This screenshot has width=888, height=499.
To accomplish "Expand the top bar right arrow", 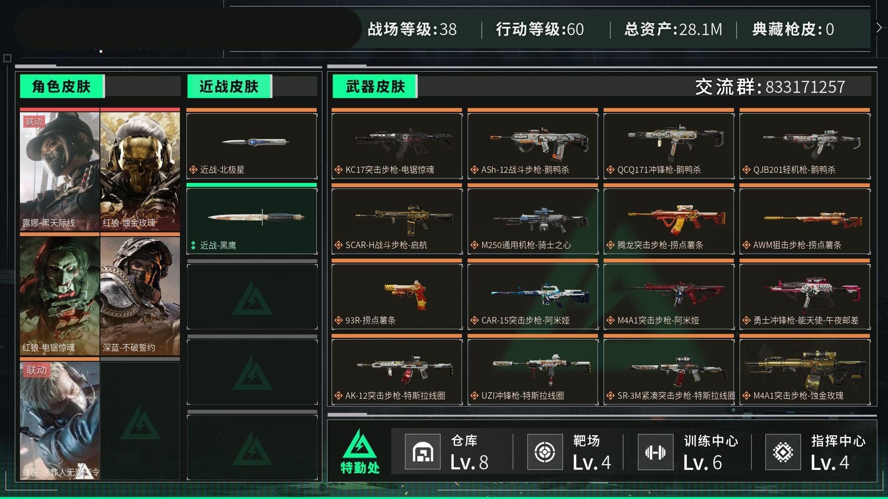I will tap(879, 28).
